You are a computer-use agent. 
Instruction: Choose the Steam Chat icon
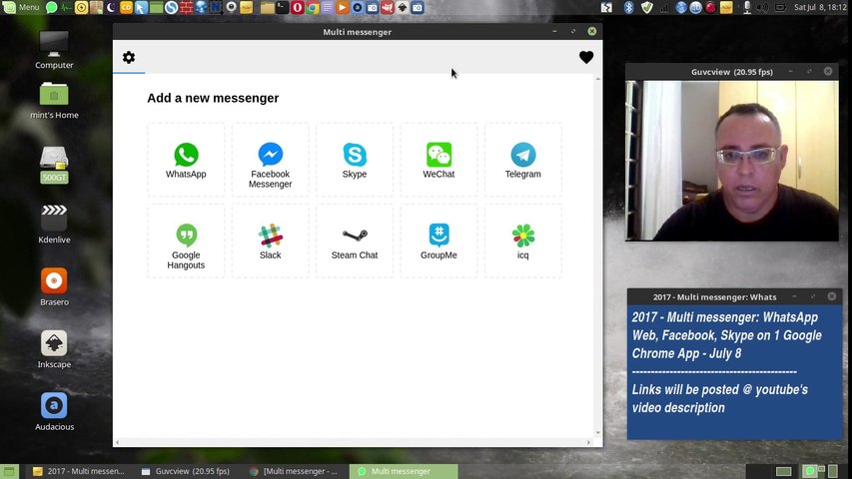355,236
